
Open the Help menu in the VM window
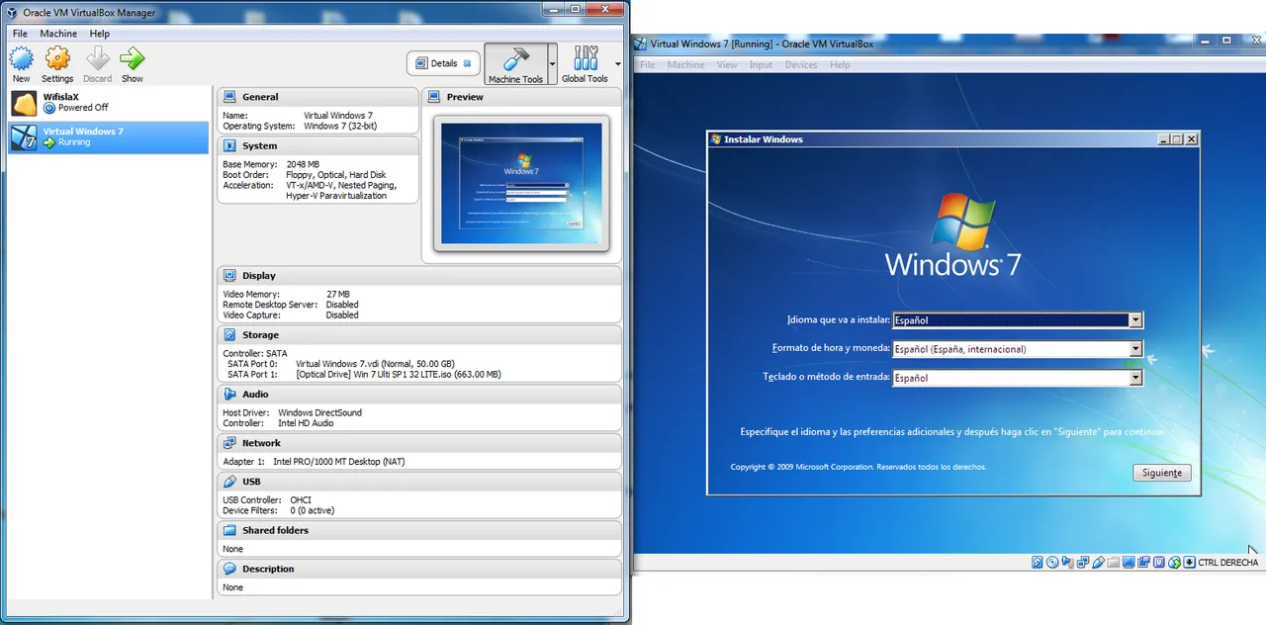(x=840, y=65)
